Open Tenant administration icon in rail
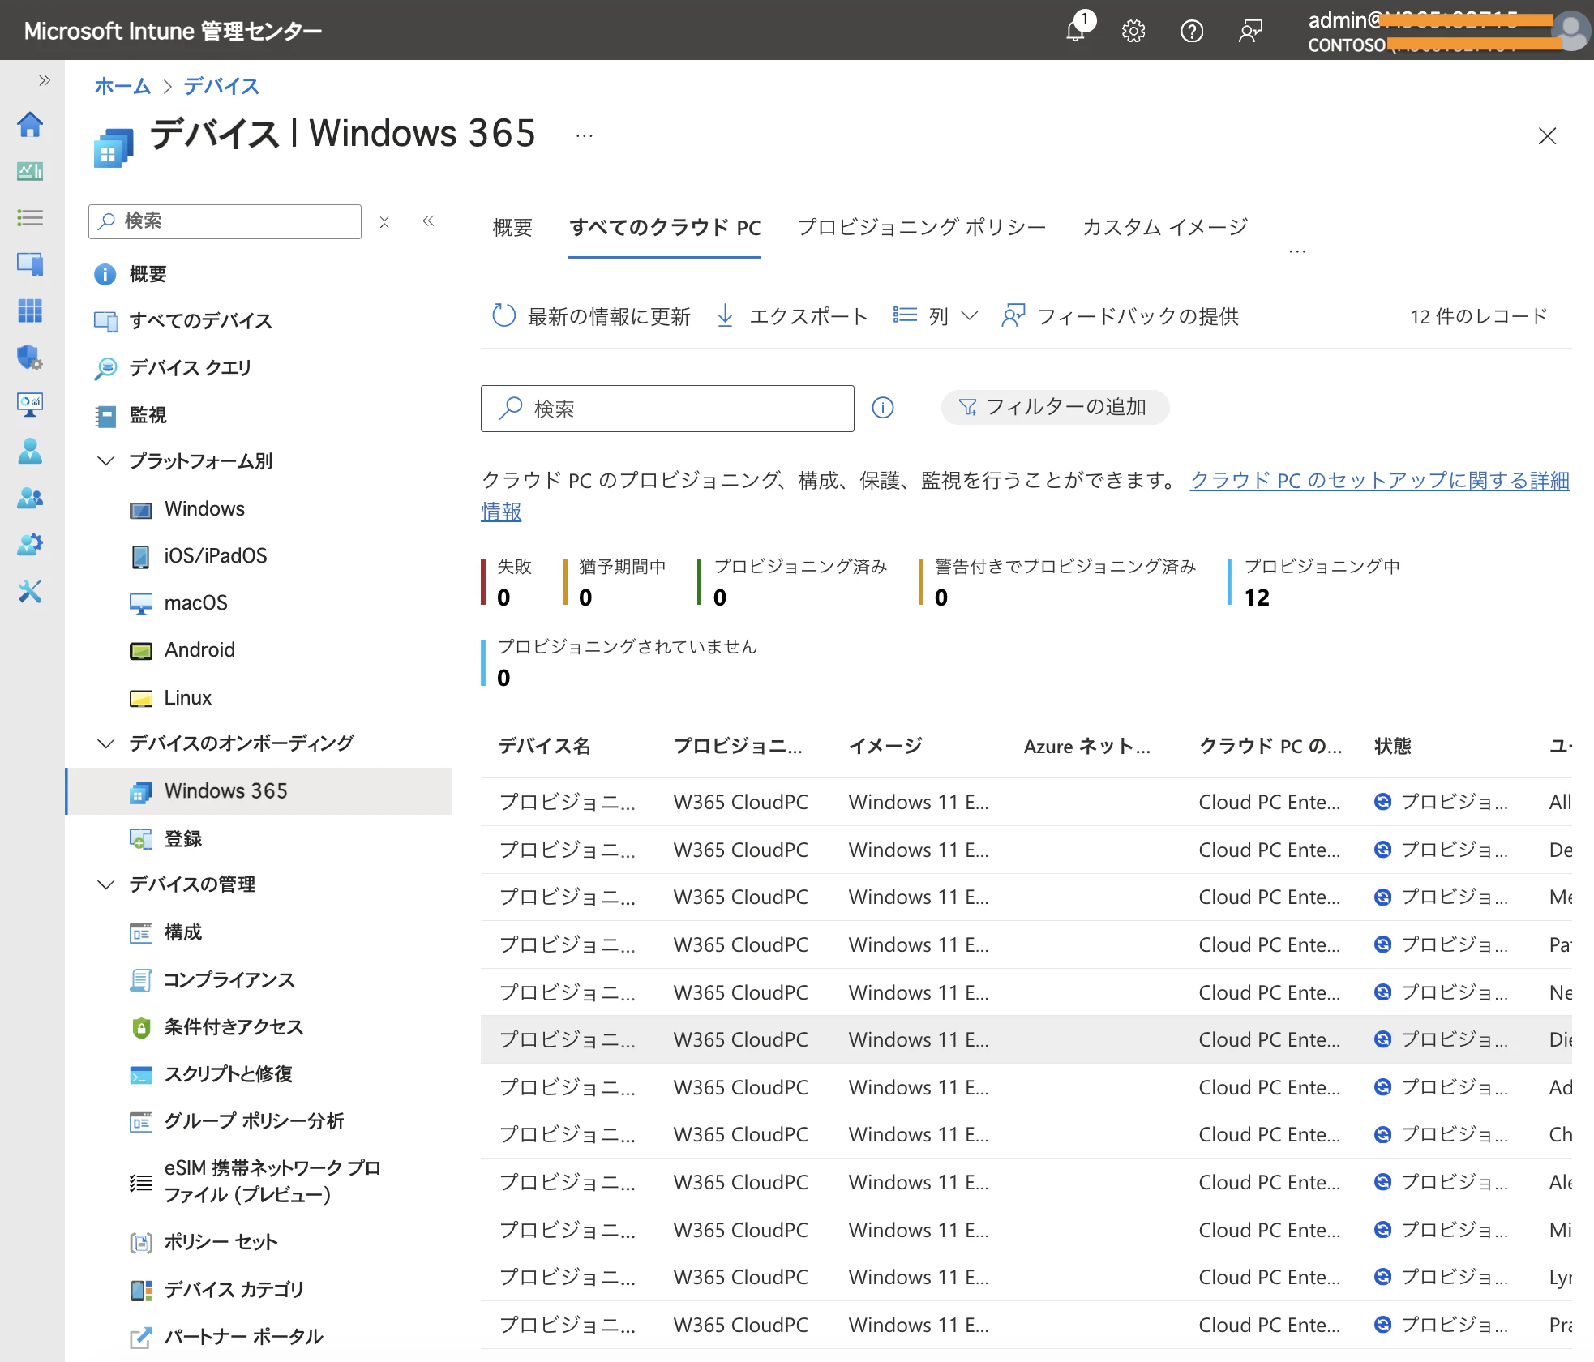The image size is (1594, 1362). [x=30, y=545]
